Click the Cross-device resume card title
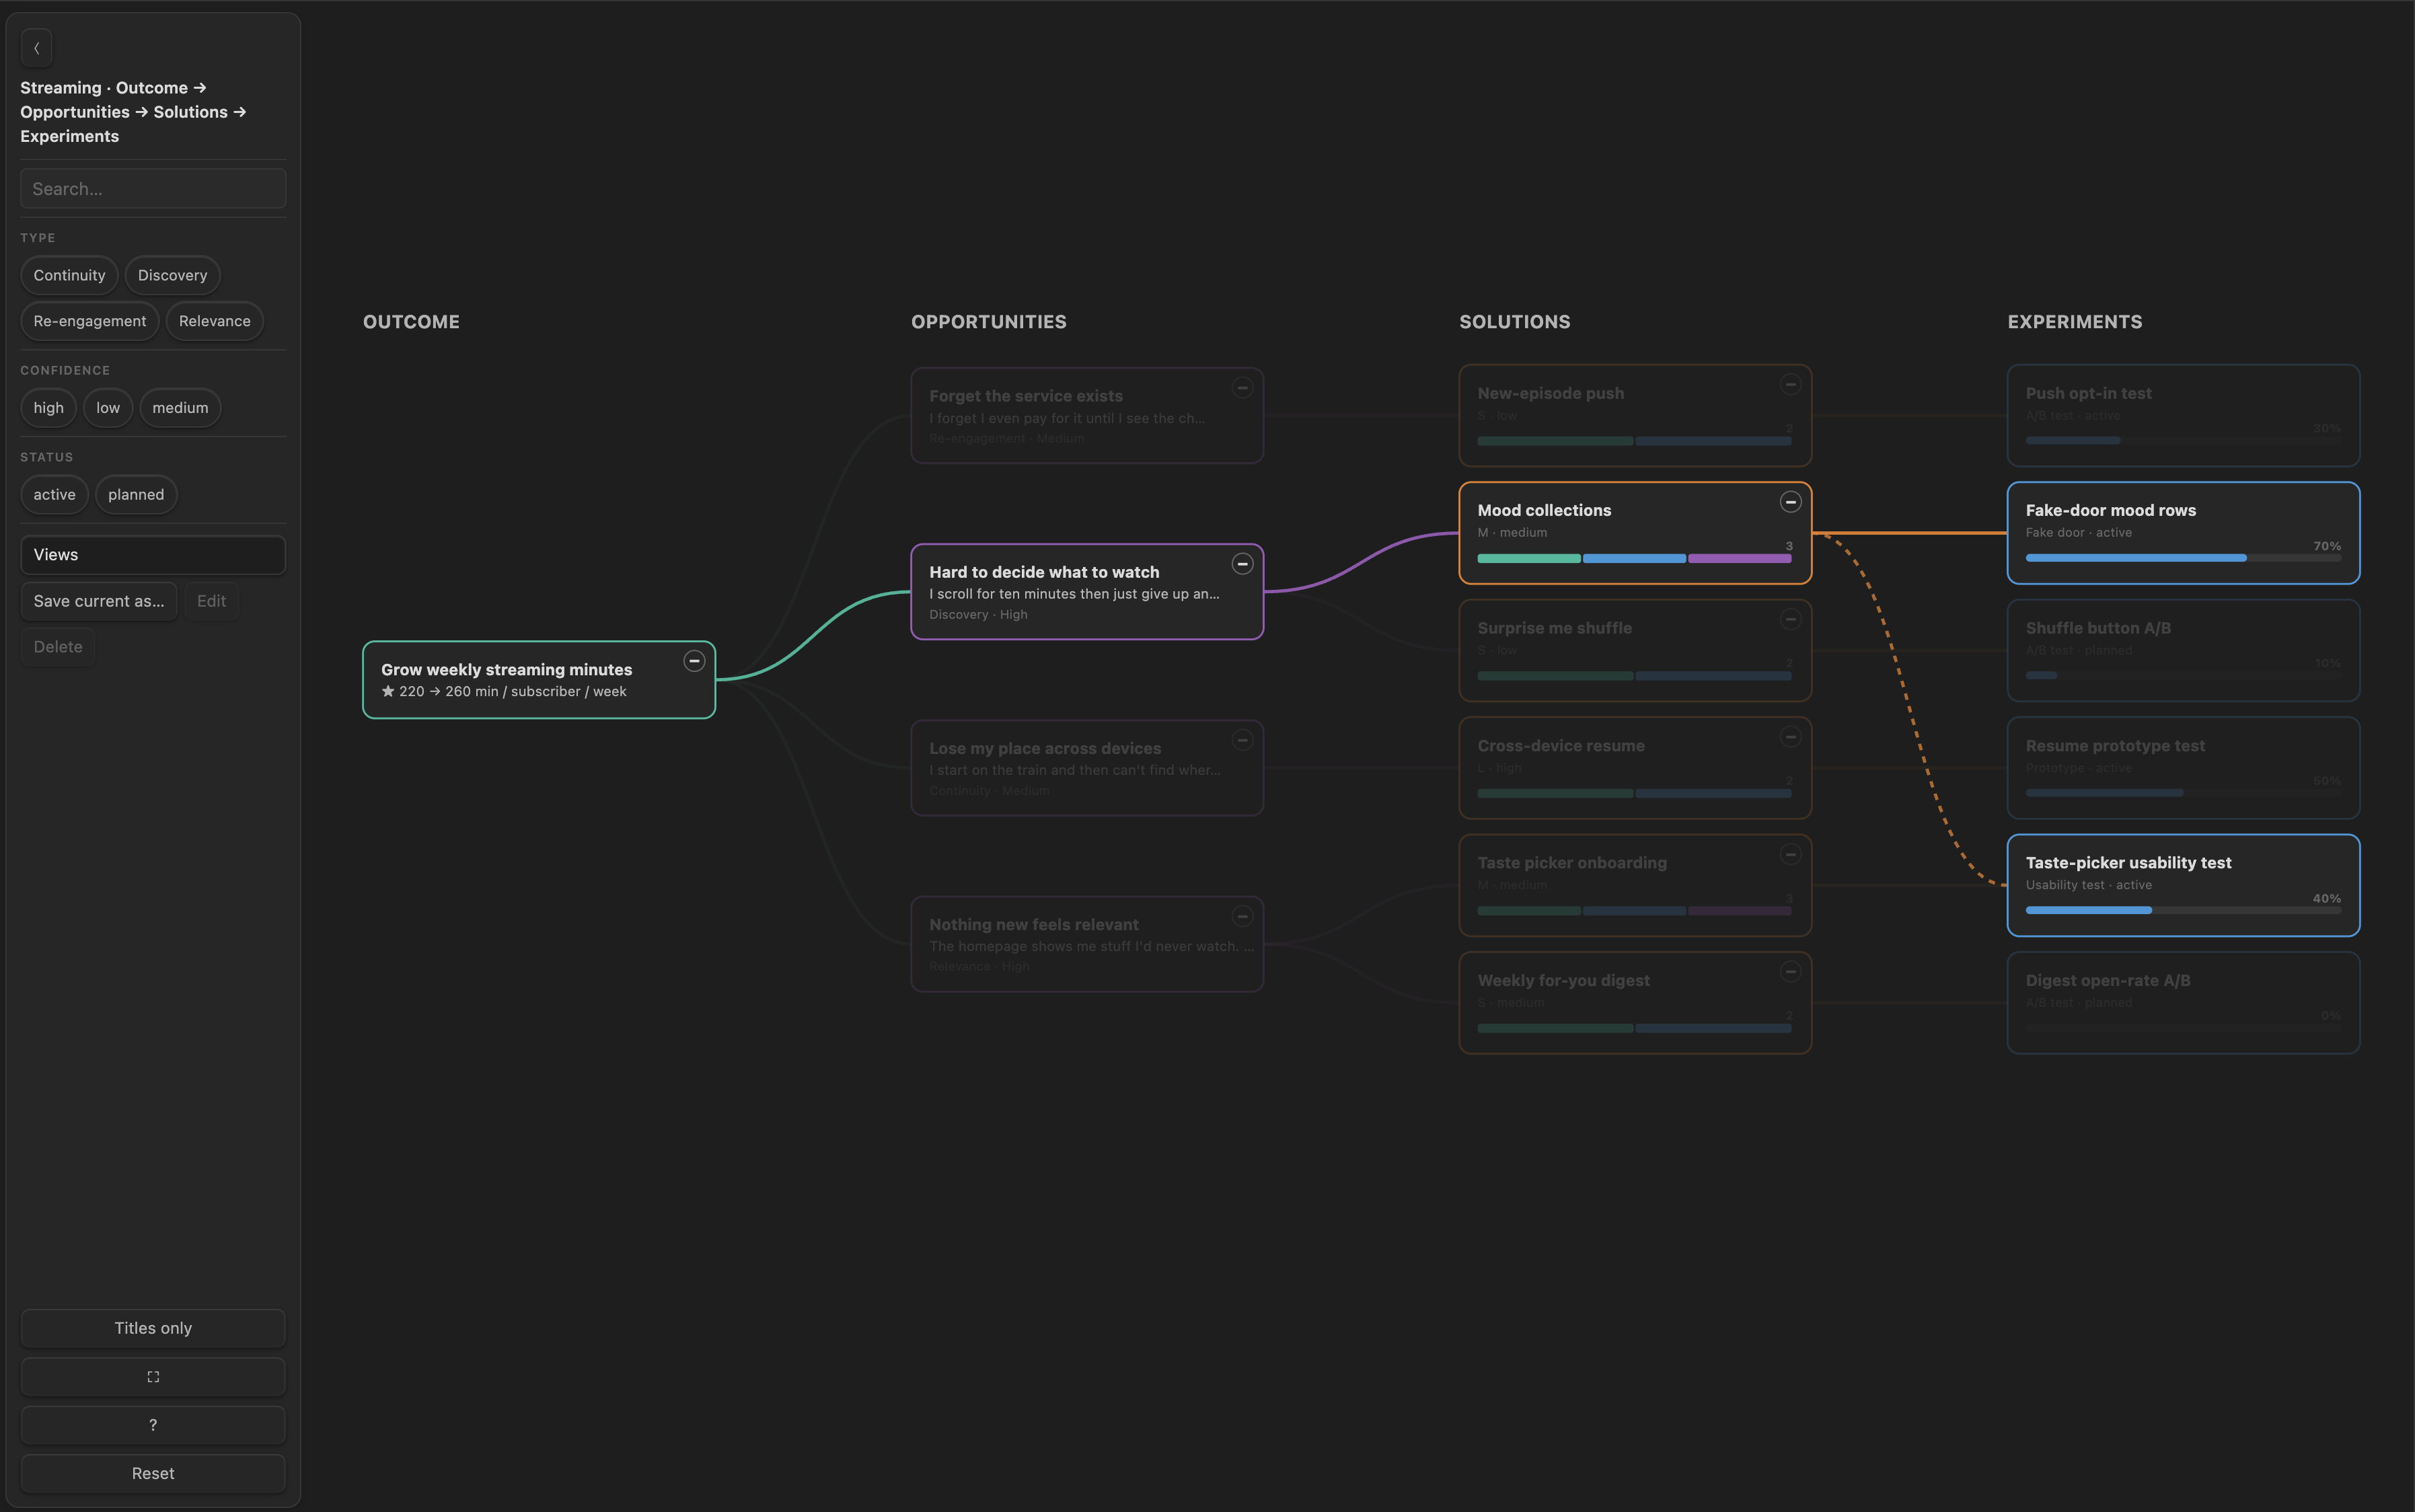 1560,746
